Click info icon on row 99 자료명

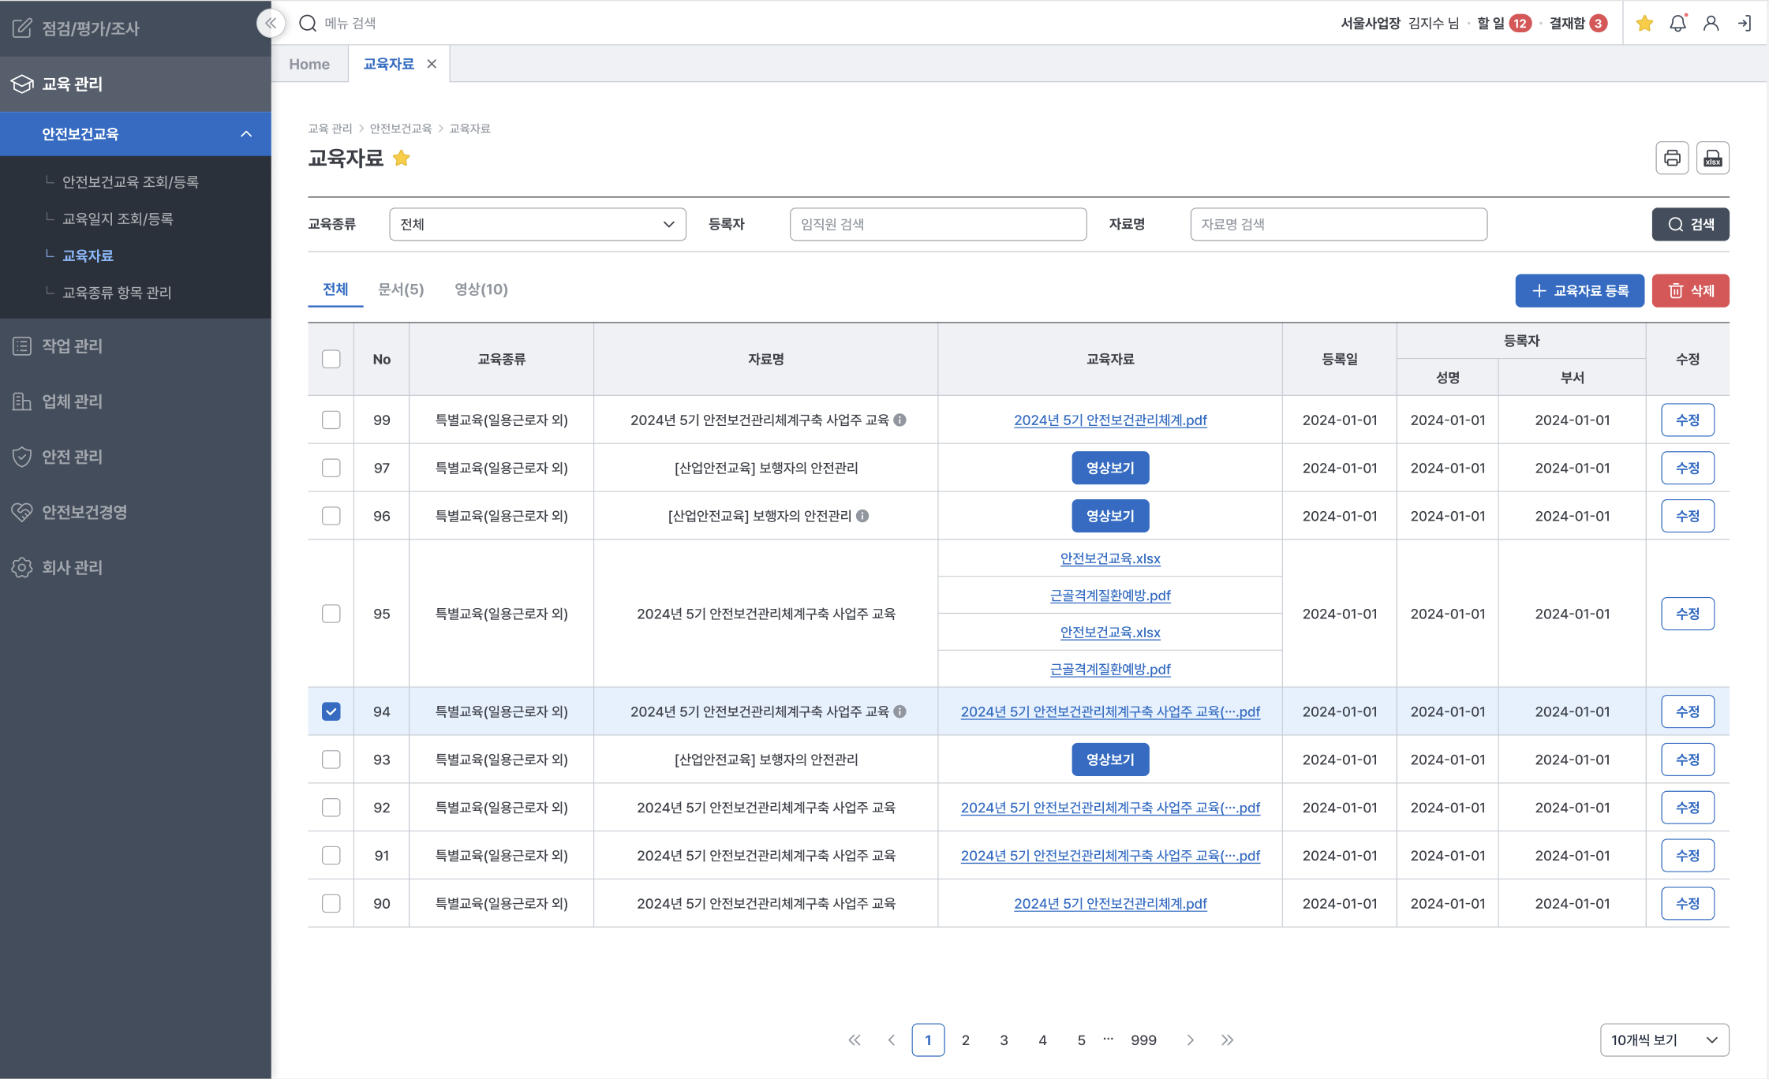[899, 420]
